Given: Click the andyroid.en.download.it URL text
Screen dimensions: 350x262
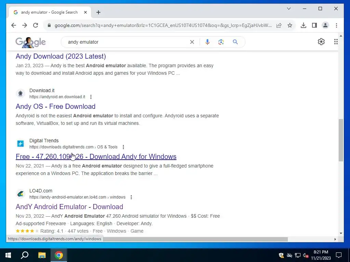Looking at the screenshot, I should [x=57, y=97].
